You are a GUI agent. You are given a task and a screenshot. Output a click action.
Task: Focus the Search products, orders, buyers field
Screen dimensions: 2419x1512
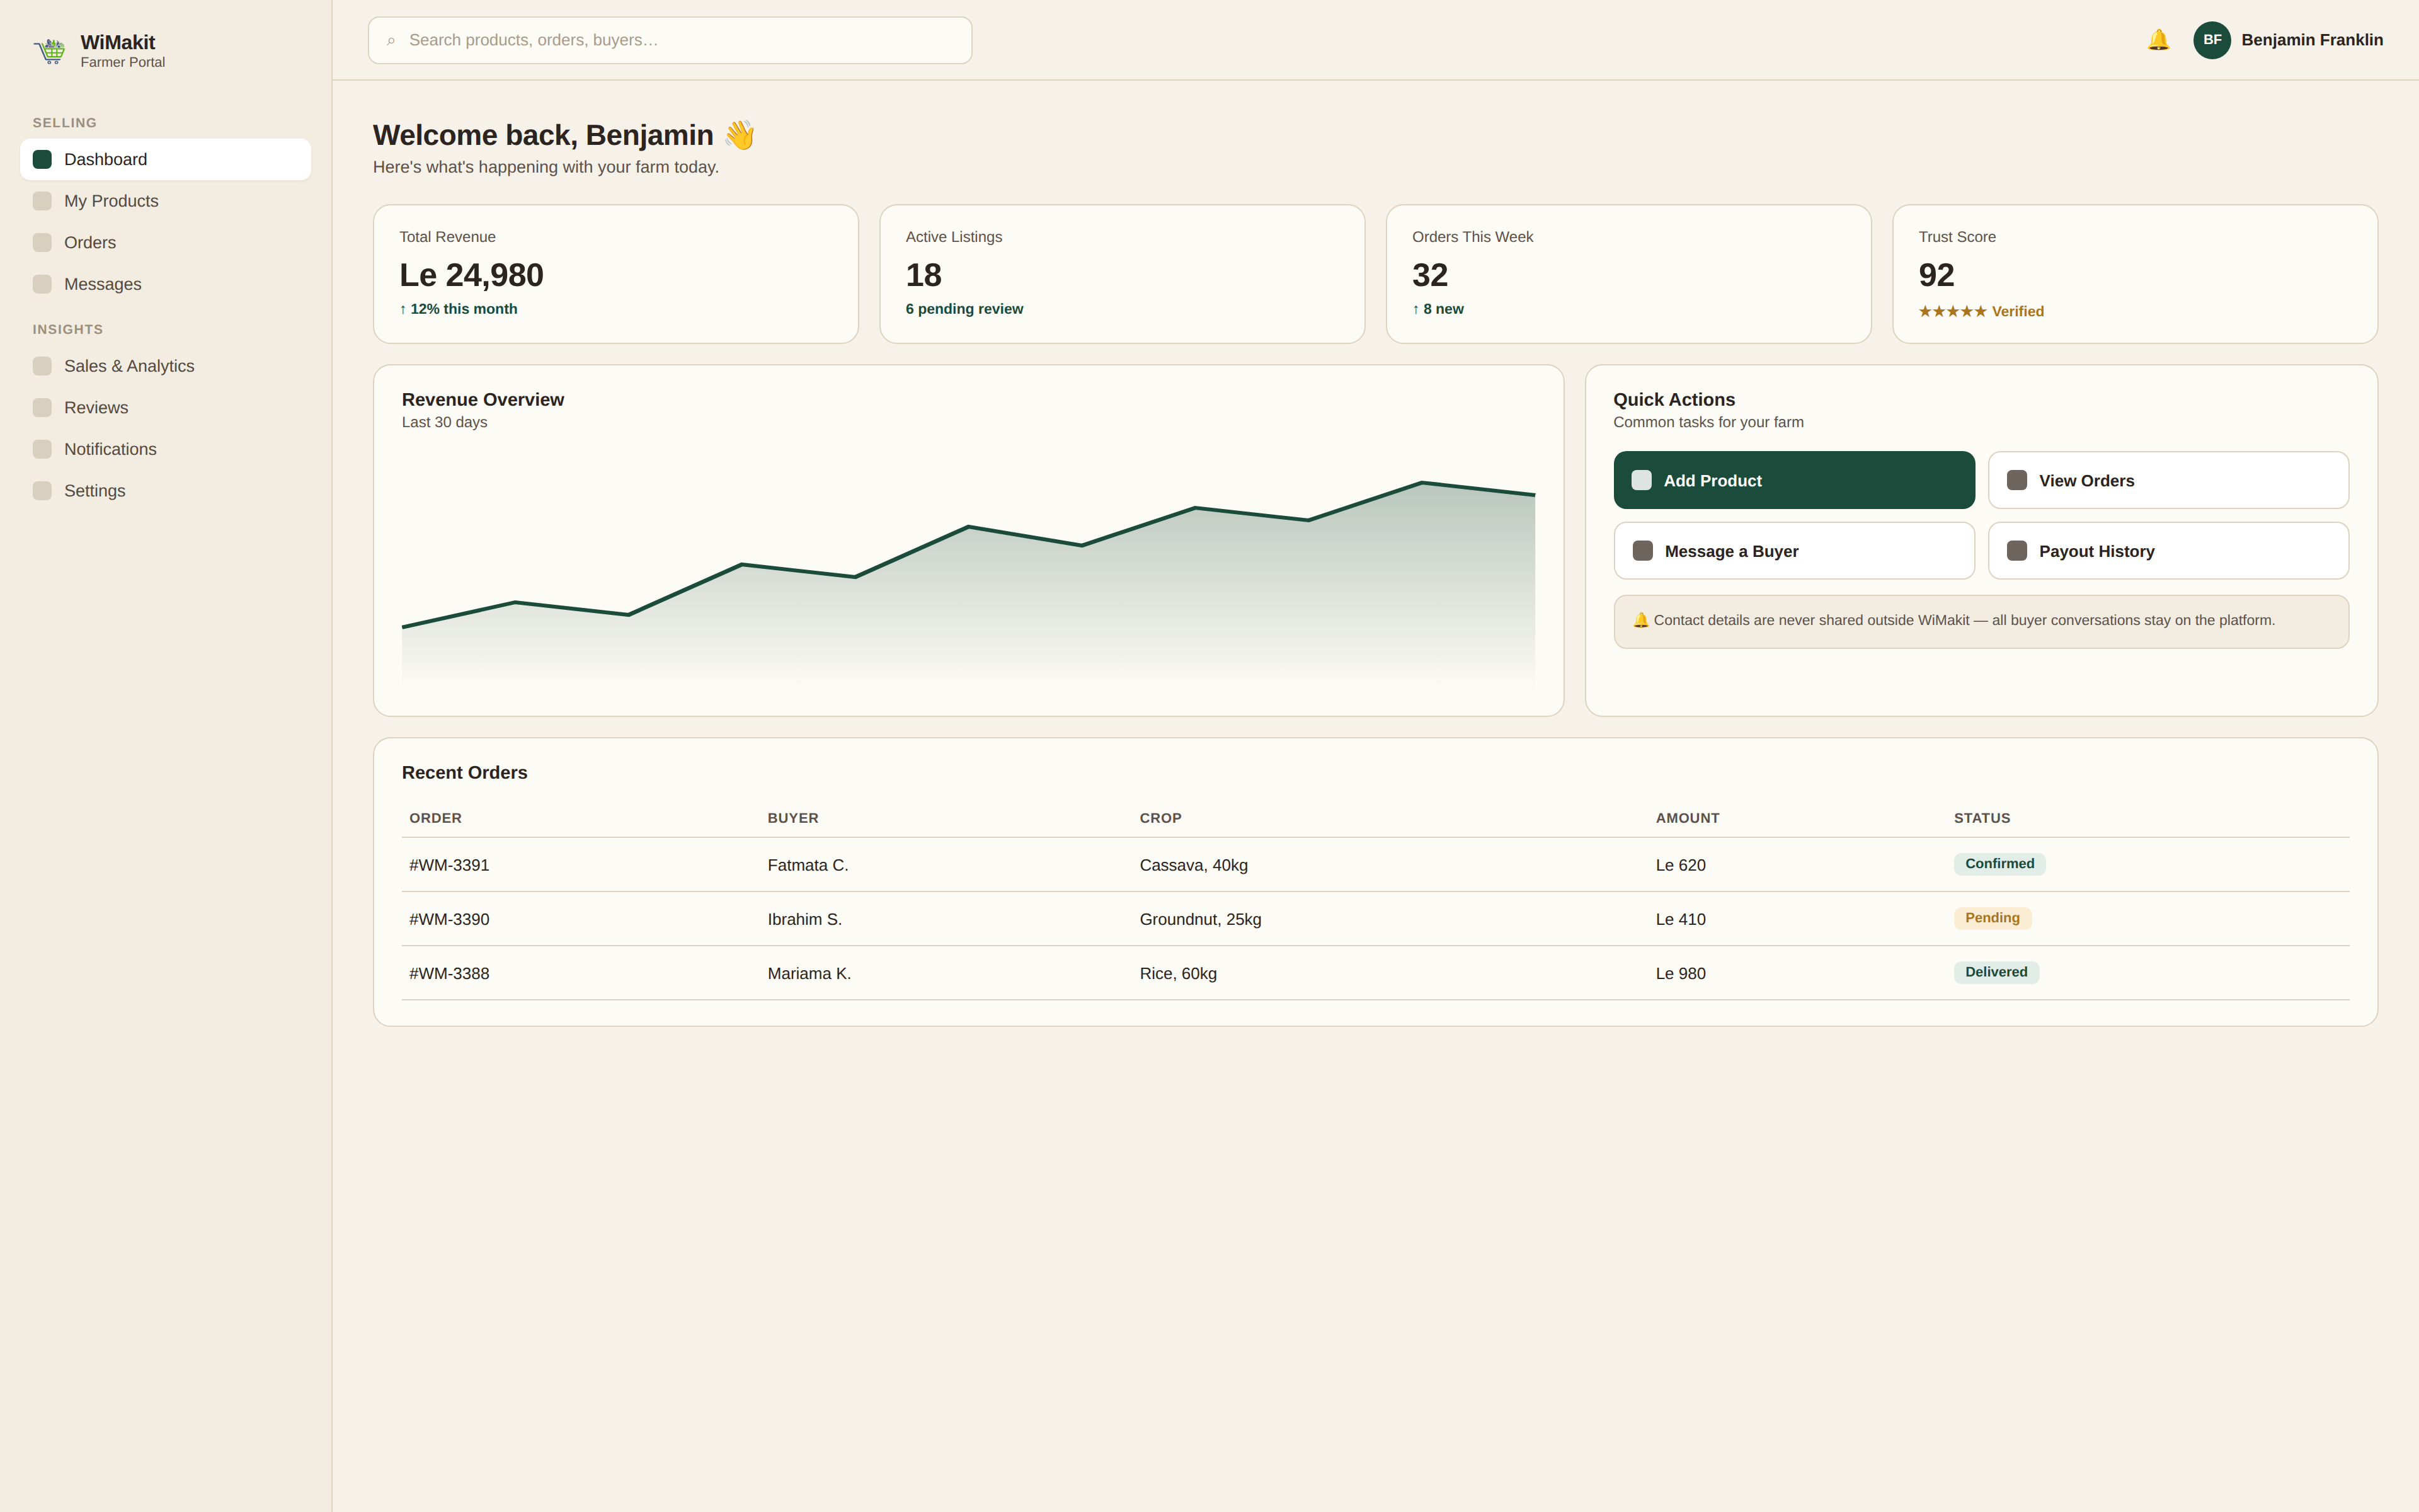click(670, 40)
